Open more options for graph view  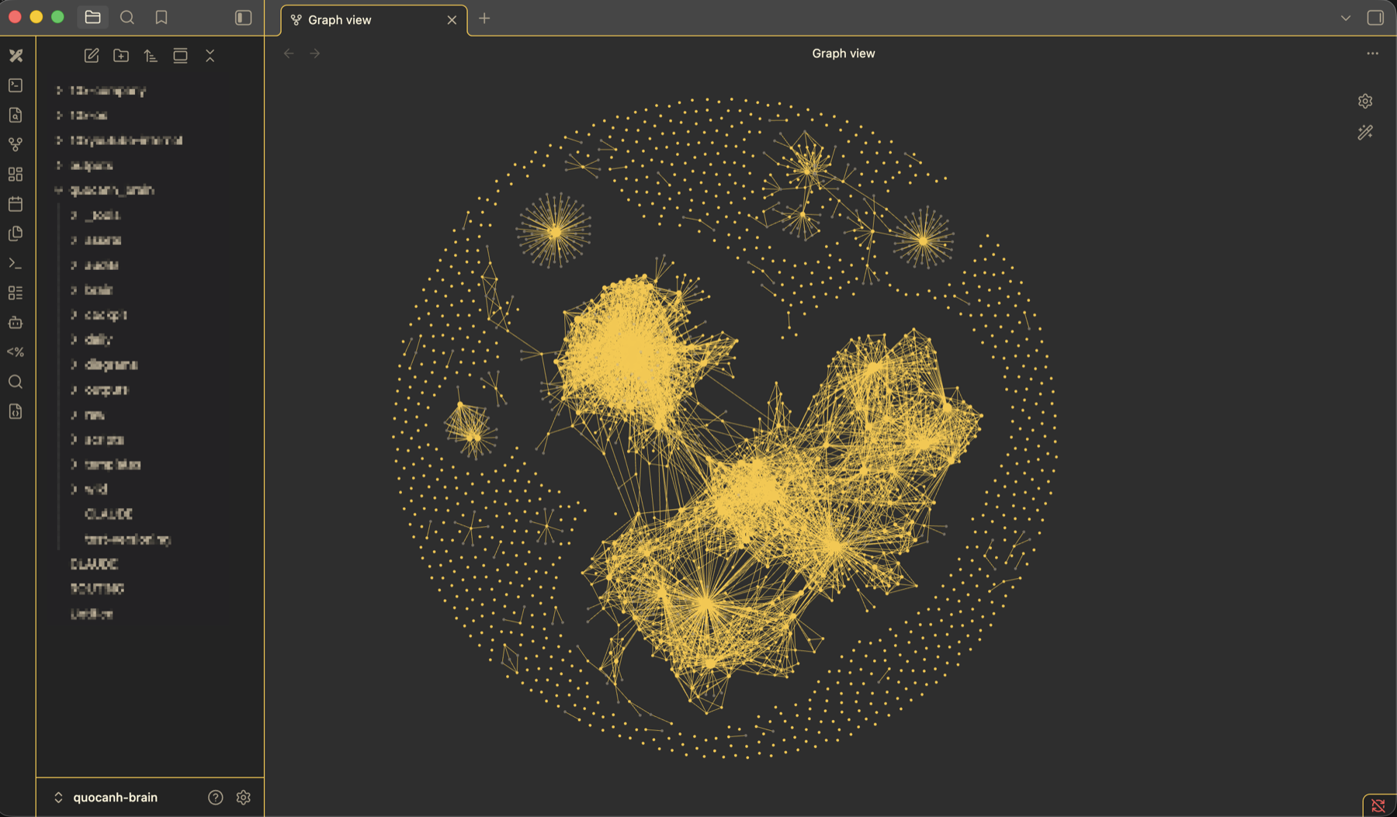point(1372,54)
